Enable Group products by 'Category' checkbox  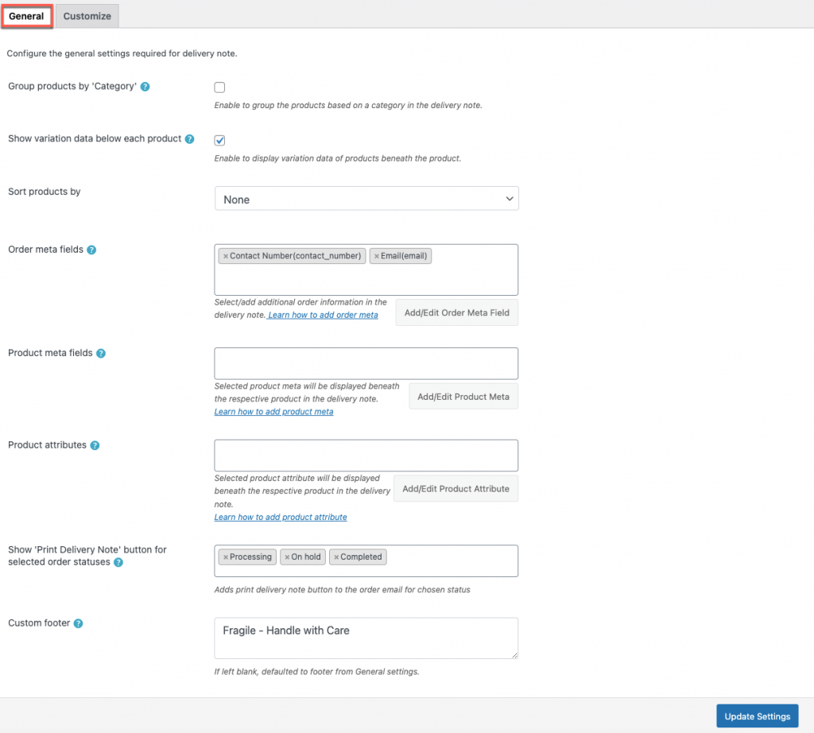pos(219,87)
